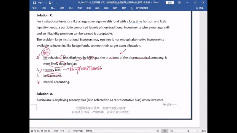Click the Undo arrow icon
Image resolution: width=237 pixels, height=133 pixels.
click(x=39, y=3)
